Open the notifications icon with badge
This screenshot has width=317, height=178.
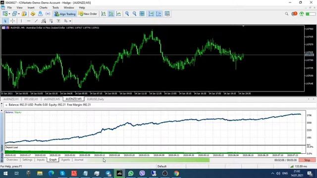(294, 14)
